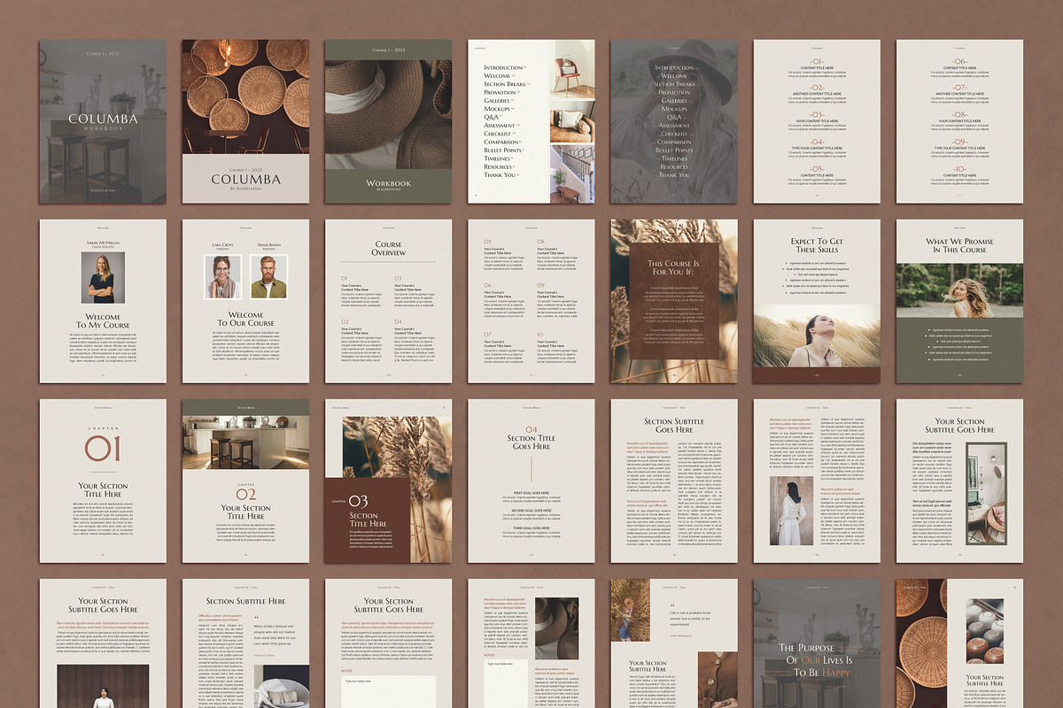Click 'Thank You' in the dark contents page
This screenshot has width=1063, height=708.
674,175
